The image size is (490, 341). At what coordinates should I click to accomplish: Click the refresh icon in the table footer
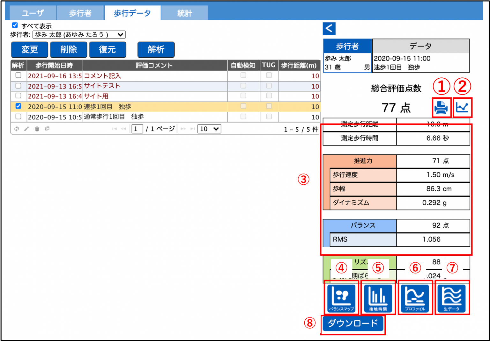pyautogui.click(x=17, y=129)
